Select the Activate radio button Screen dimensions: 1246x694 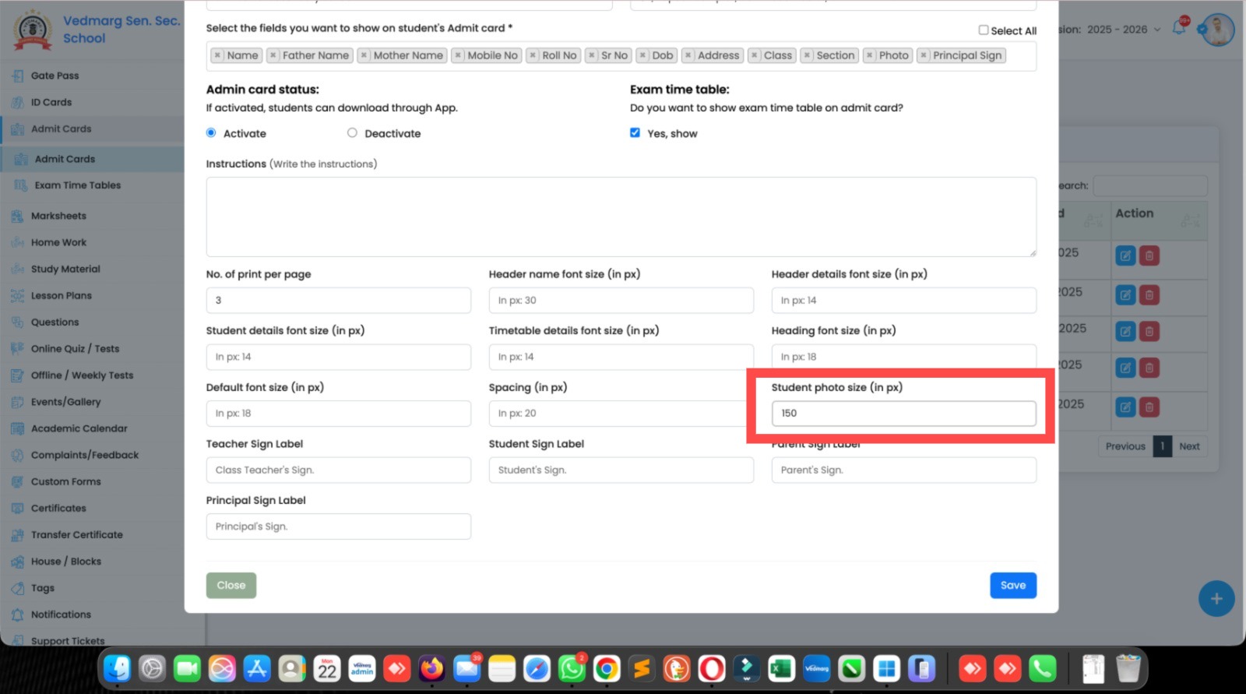pos(211,133)
